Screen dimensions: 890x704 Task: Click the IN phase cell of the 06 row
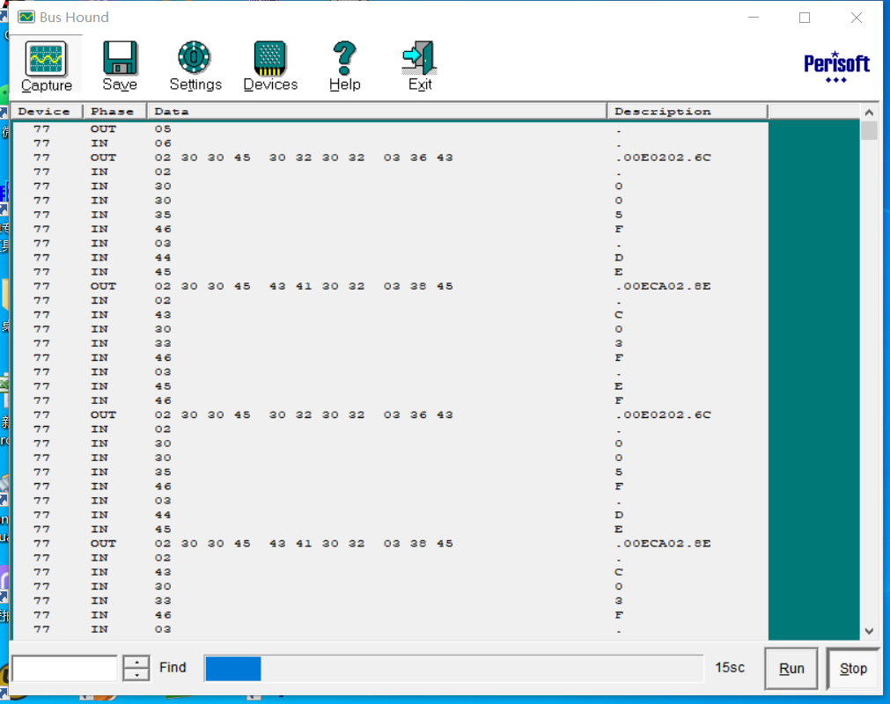[x=99, y=143]
